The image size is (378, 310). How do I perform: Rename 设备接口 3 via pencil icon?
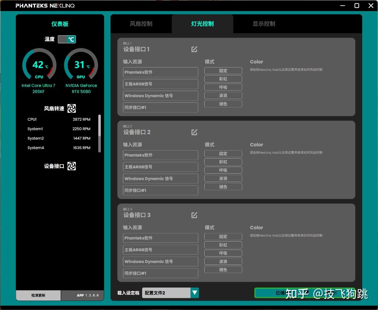(194, 215)
